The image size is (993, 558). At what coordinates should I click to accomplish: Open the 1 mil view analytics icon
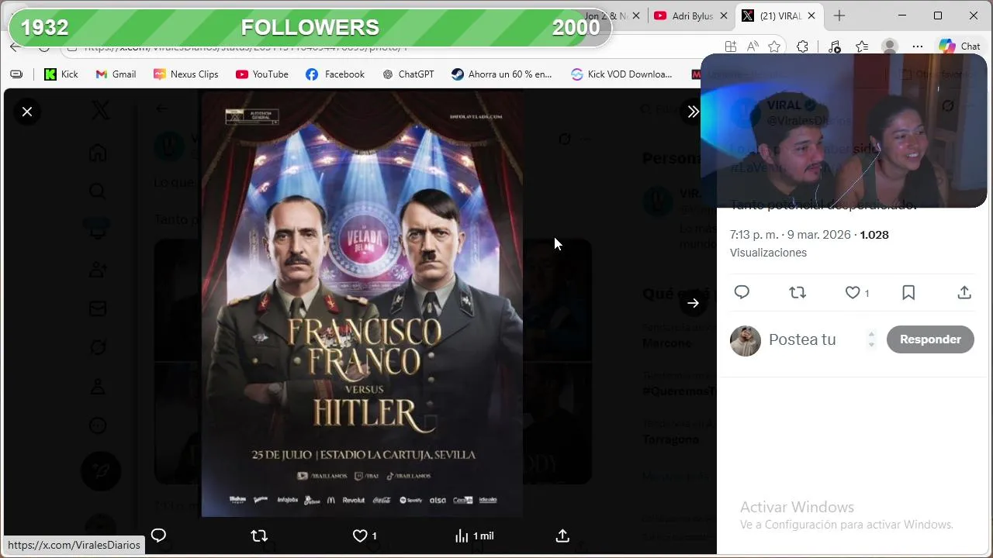[474, 536]
